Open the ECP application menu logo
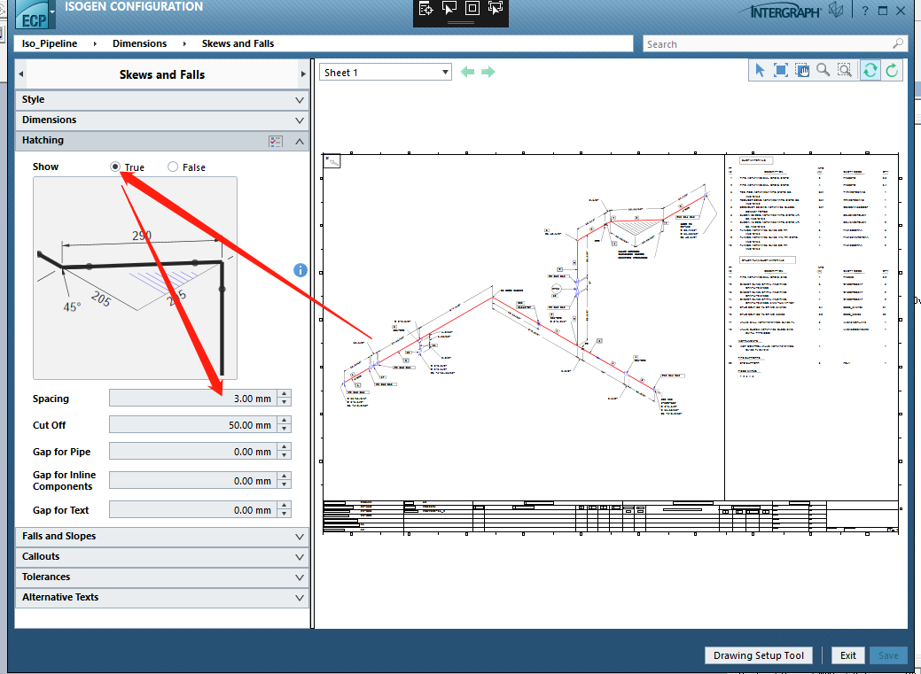The image size is (921, 674). pyautogui.click(x=34, y=15)
